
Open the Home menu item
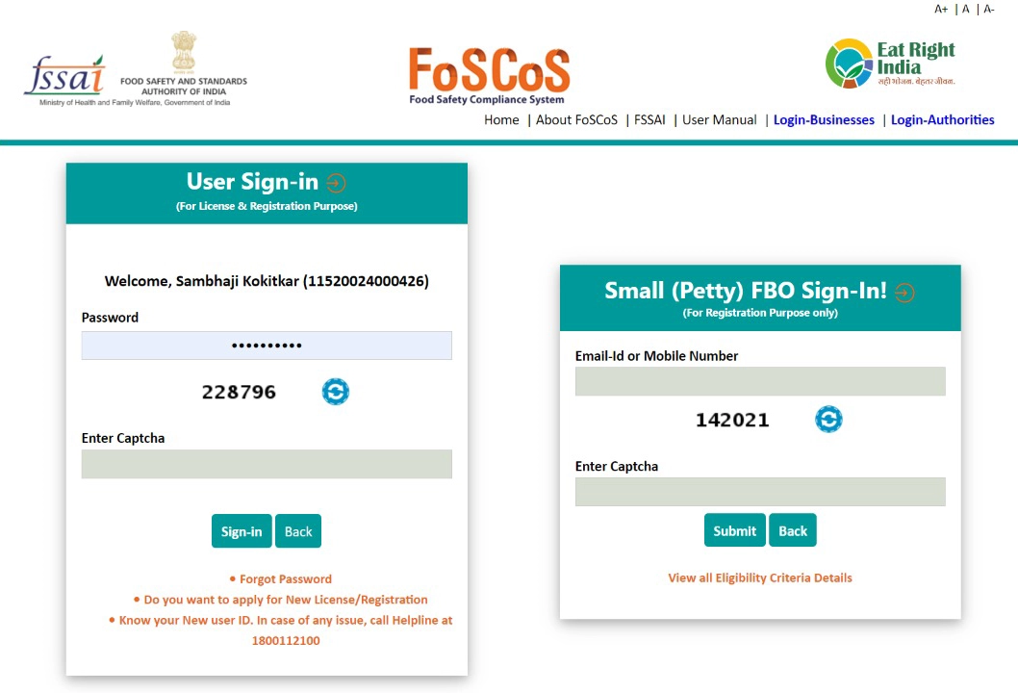click(501, 119)
